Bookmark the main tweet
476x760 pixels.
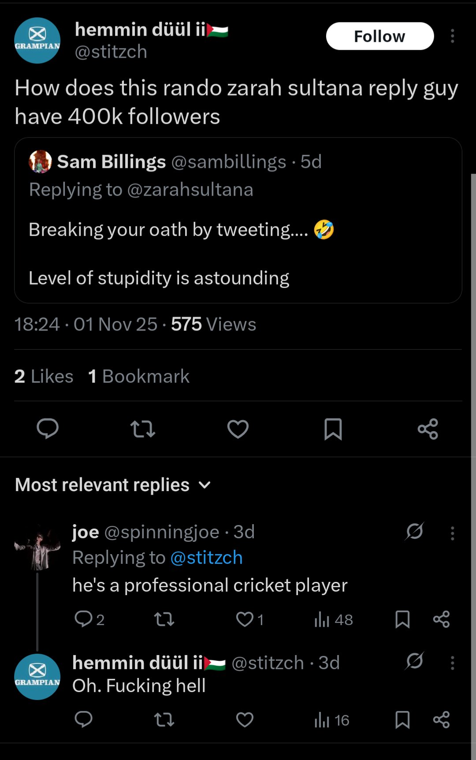[333, 428]
